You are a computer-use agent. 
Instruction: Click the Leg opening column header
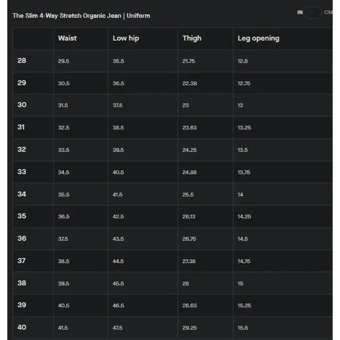pos(259,38)
